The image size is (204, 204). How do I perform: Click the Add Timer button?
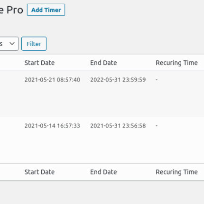pos(46,10)
